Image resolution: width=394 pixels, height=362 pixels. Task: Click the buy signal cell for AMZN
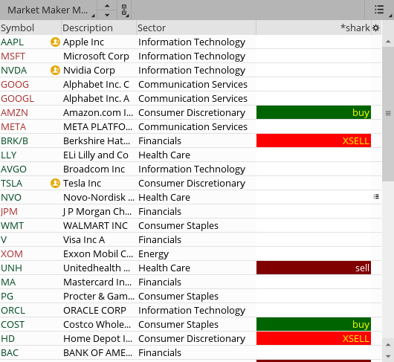(314, 112)
